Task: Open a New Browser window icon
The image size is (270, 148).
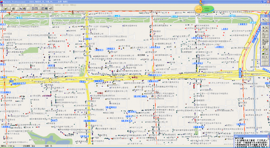Action: 33,8
